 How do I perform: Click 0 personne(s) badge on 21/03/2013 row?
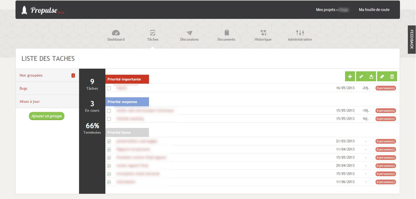(386, 141)
